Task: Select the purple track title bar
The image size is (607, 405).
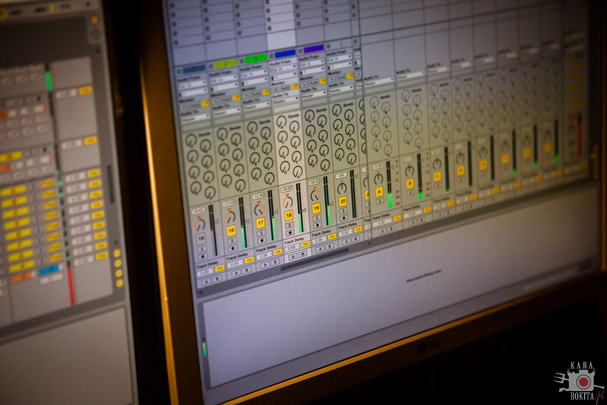Action: click(314, 49)
